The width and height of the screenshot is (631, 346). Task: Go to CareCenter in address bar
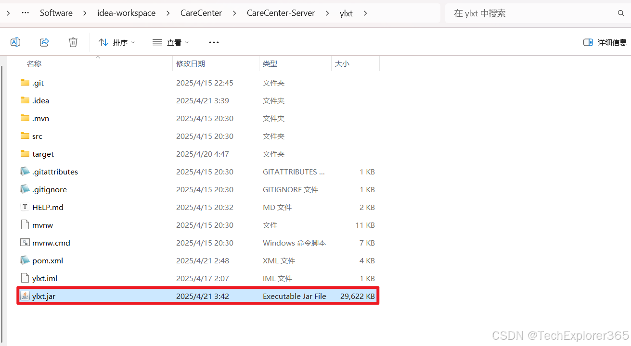[201, 13]
